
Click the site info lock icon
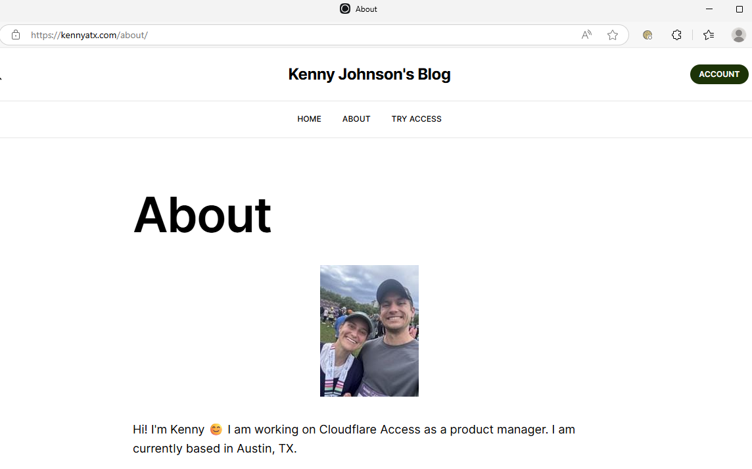[16, 35]
